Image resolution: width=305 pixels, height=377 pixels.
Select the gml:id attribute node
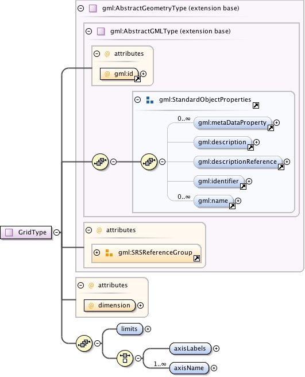[x=119, y=74]
